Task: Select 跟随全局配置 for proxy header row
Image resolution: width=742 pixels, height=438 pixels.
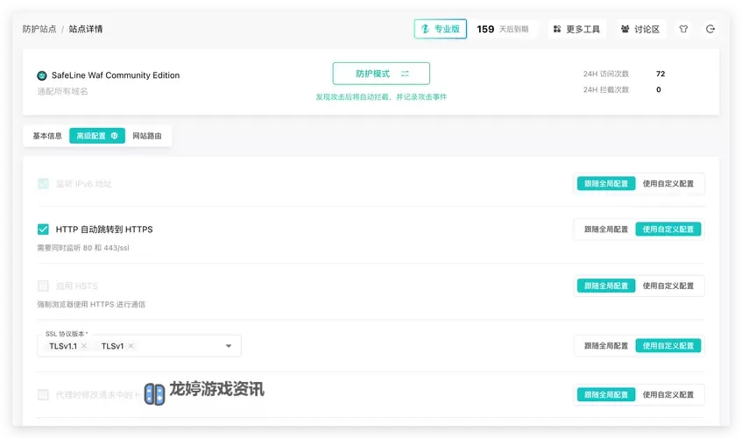Action: click(x=605, y=394)
